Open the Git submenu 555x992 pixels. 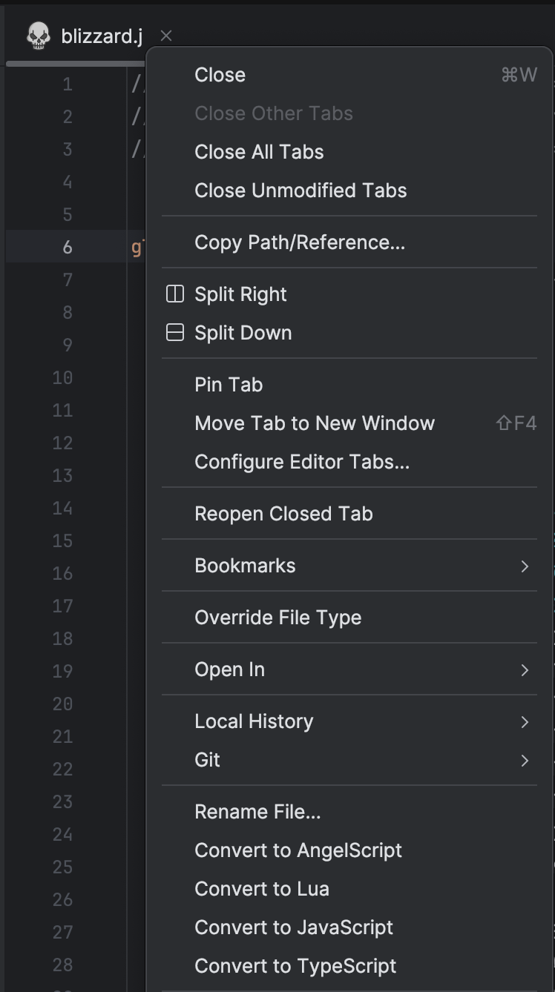click(525, 760)
